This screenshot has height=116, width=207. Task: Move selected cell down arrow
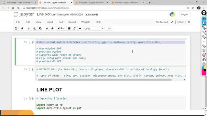tap(52, 29)
